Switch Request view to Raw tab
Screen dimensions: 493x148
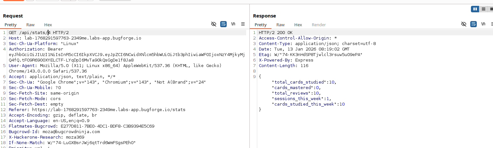[31, 25]
